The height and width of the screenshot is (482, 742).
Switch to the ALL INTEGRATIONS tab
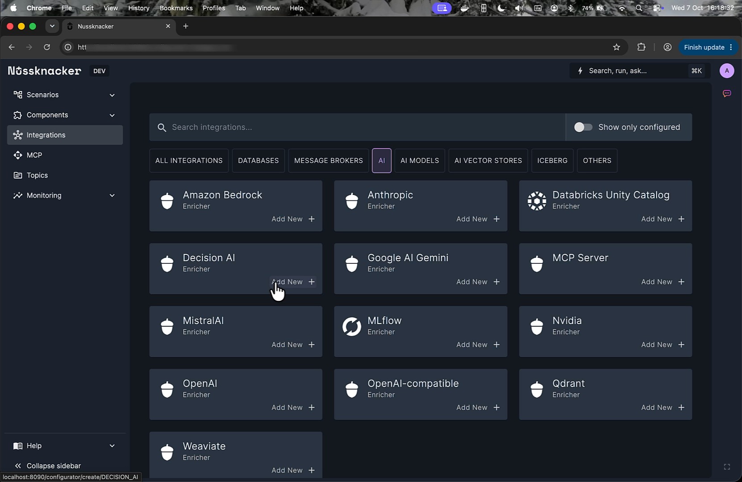click(189, 161)
